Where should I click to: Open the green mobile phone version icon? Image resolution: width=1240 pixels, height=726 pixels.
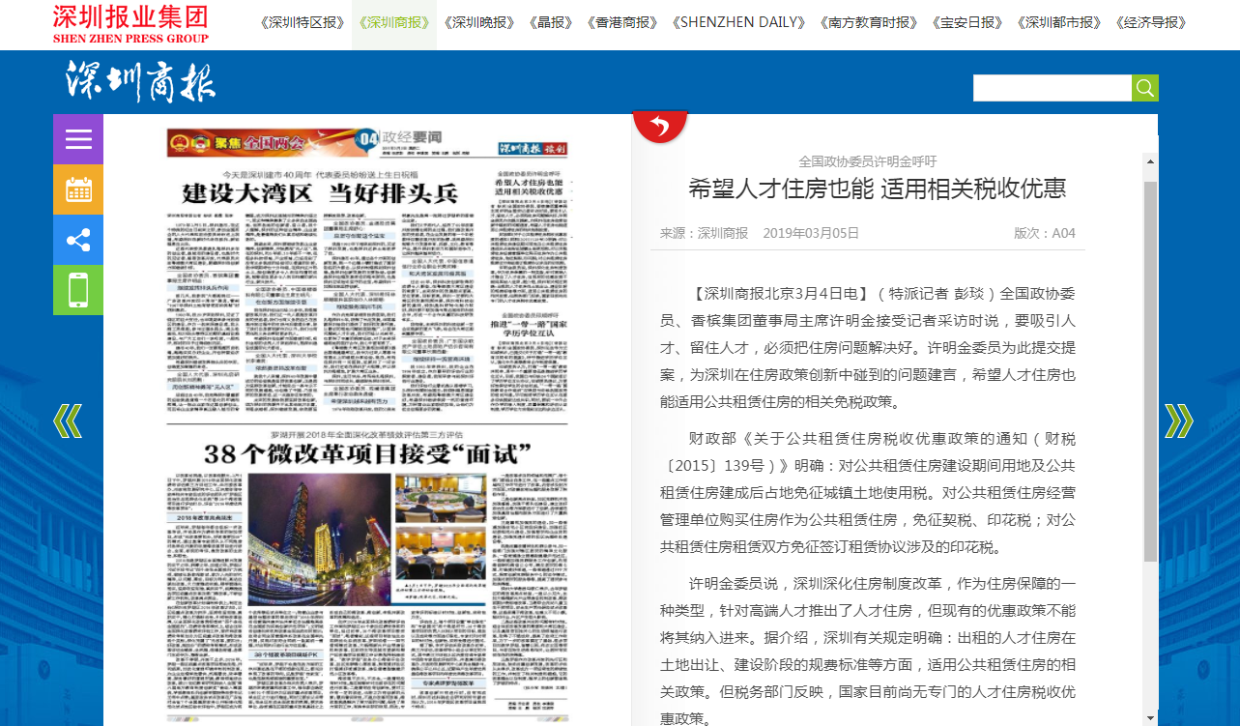tap(78, 290)
